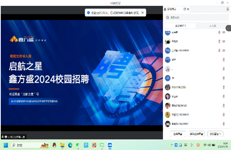Click the magnifier icon in the member search box
Screen dimensions: 231x150
[x=168, y=17]
